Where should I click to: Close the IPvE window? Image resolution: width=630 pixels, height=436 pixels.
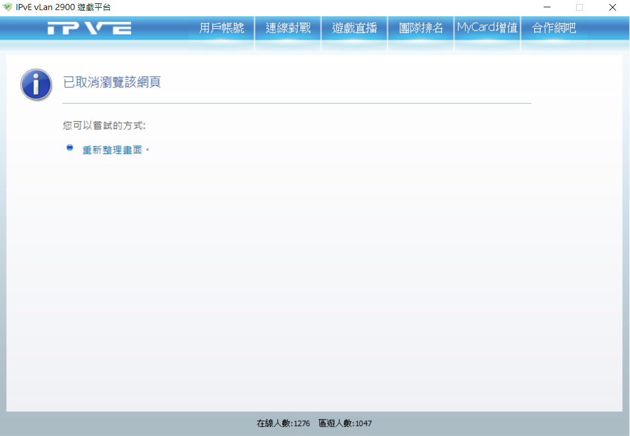click(612, 7)
